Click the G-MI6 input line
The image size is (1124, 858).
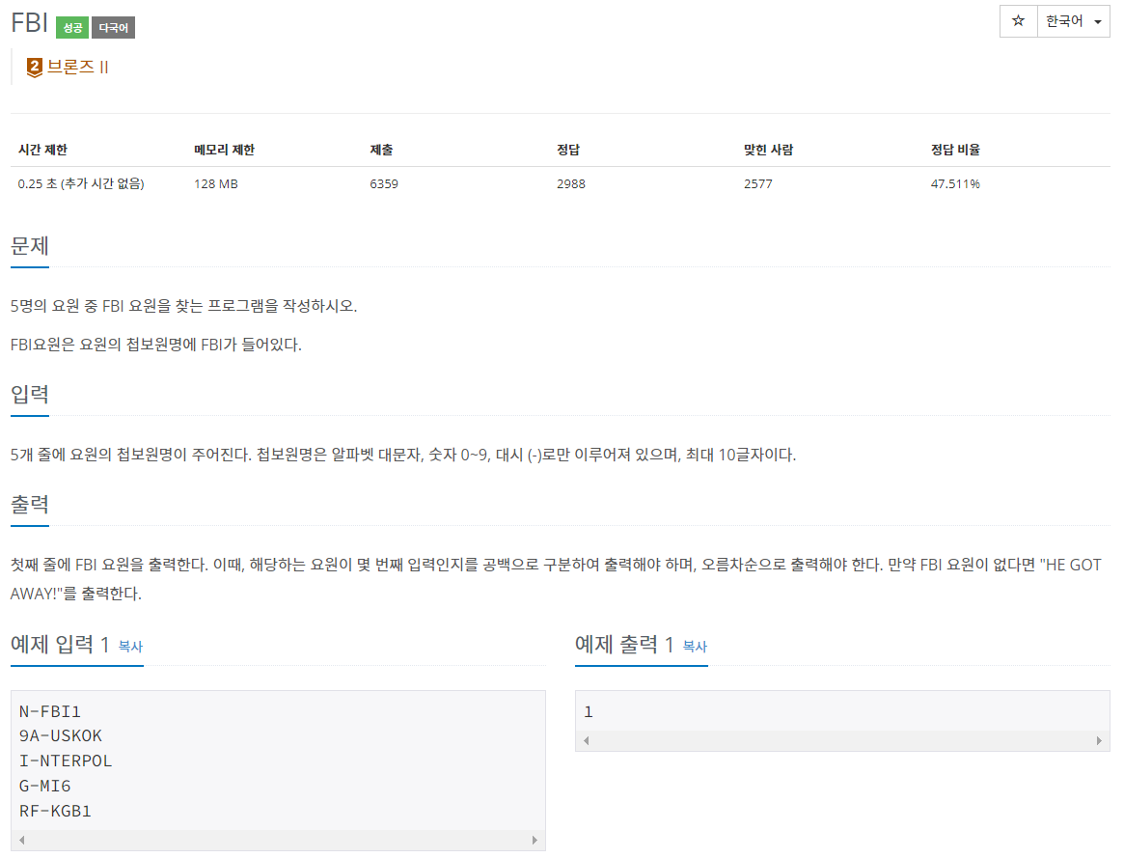(x=45, y=787)
